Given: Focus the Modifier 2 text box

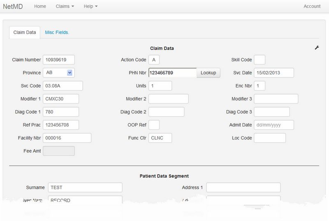Looking at the screenshot, I should 168,99.
